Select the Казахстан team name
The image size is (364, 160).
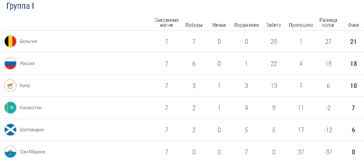point(31,108)
